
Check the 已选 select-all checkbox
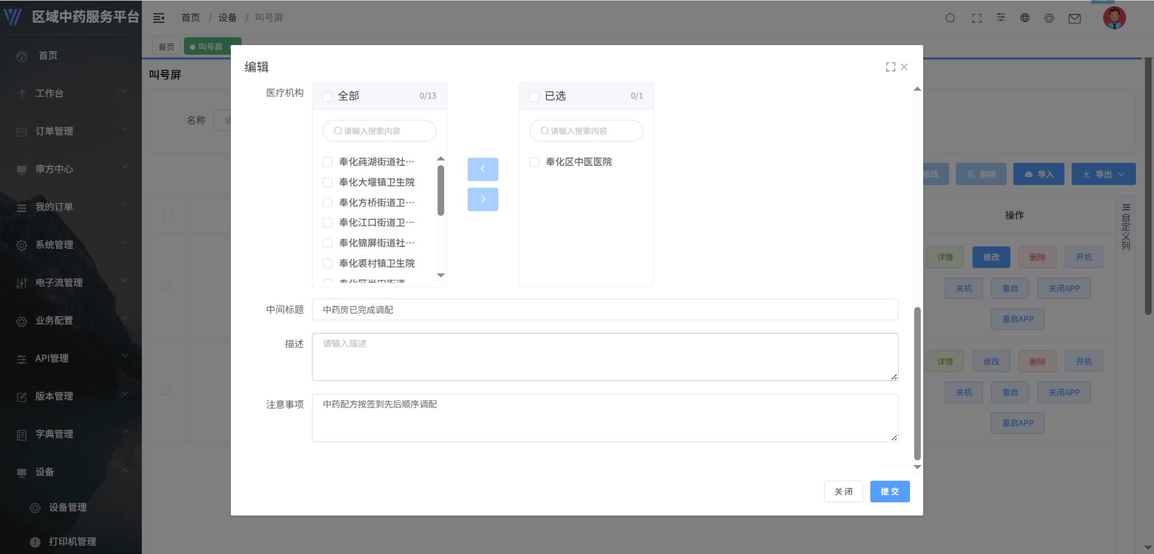[534, 97]
